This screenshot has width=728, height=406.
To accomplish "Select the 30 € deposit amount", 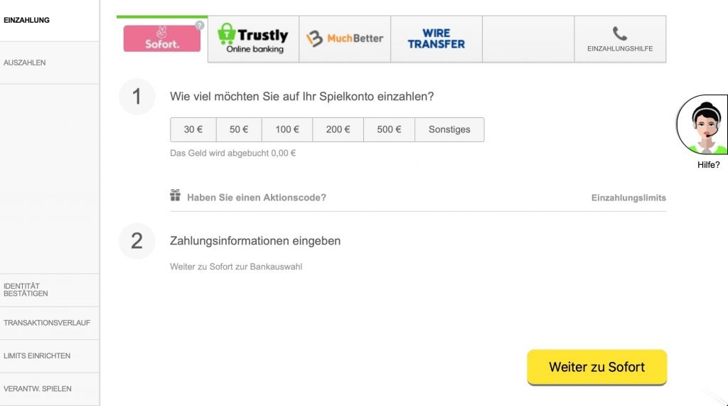I will tap(193, 129).
